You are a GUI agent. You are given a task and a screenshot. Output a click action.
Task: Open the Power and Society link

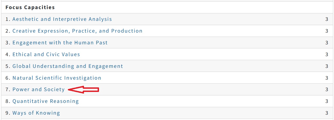39,90
